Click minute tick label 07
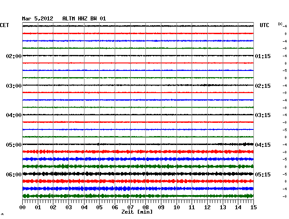The height and width of the screenshot is (219, 289). point(130,207)
